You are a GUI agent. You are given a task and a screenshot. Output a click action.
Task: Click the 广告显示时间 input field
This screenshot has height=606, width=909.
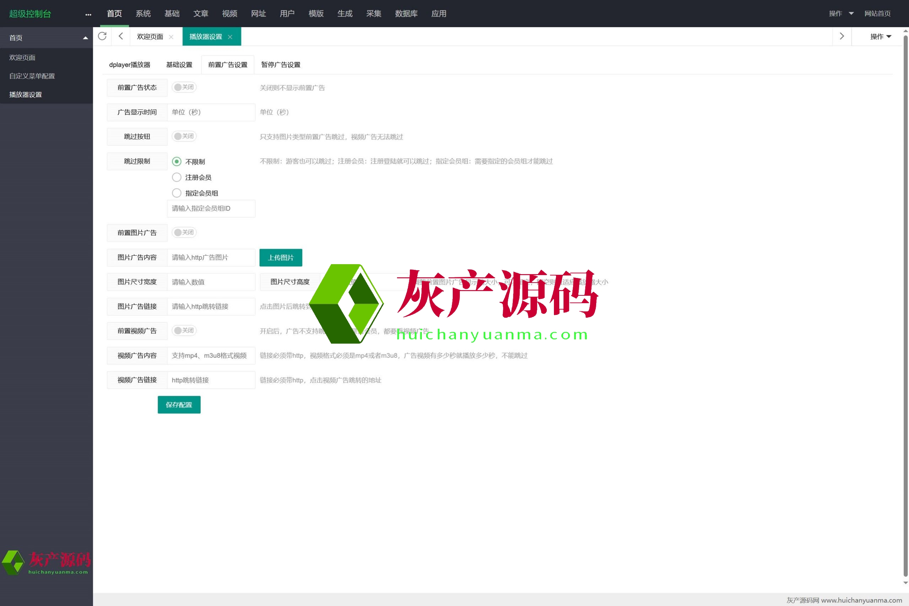[x=211, y=113]
